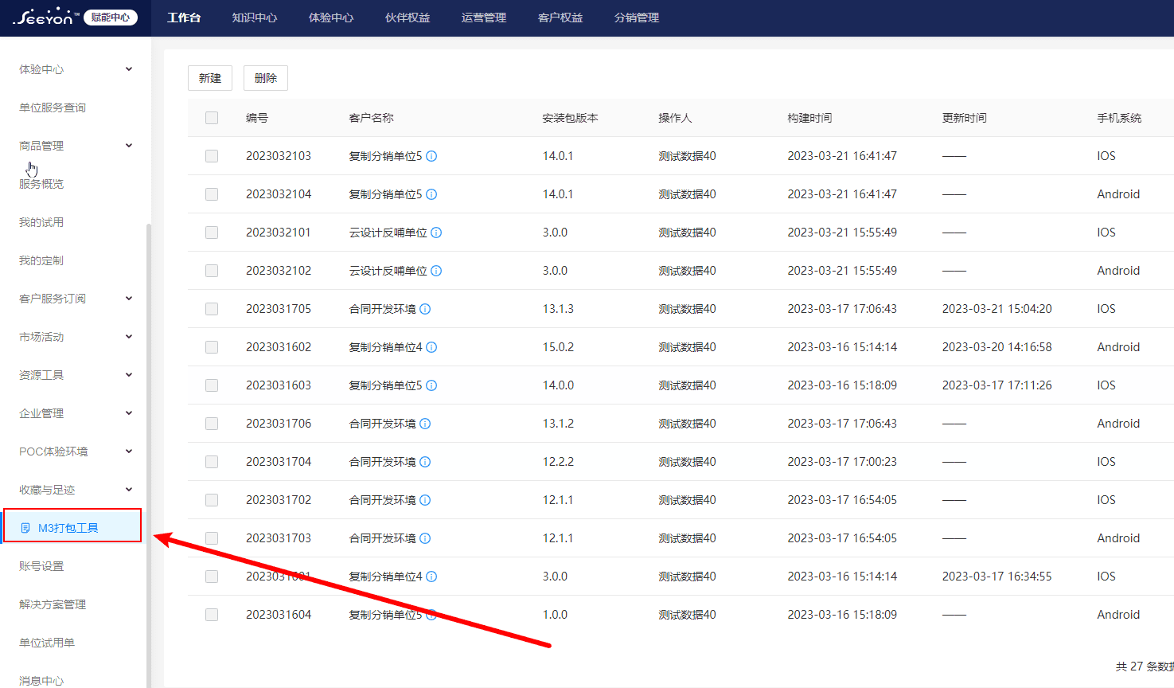Viewport: 1174px width, 688px height.
Task: Click the Seeyon 赋能中心 logo
Action: [x=76, y=17]
